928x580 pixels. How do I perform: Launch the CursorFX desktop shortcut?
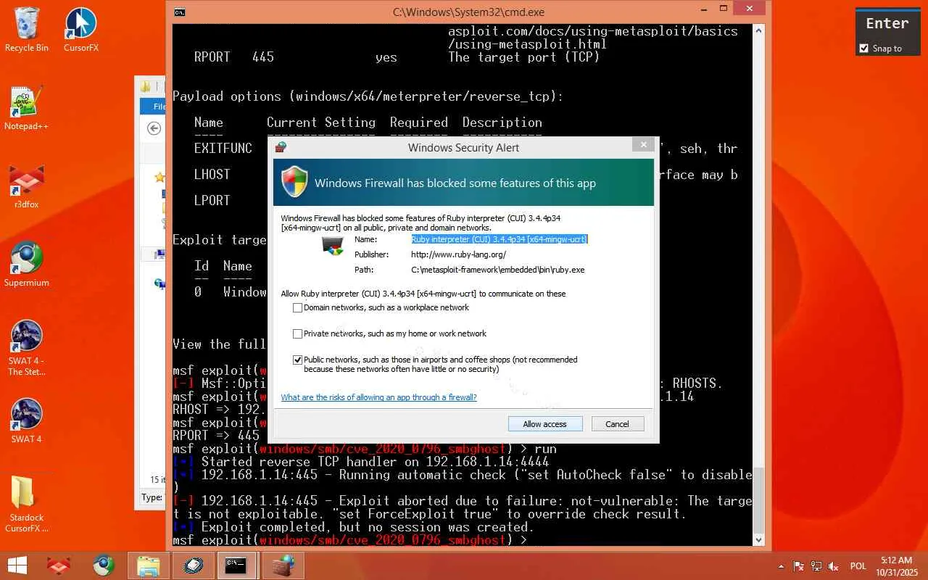pos(80,29)
